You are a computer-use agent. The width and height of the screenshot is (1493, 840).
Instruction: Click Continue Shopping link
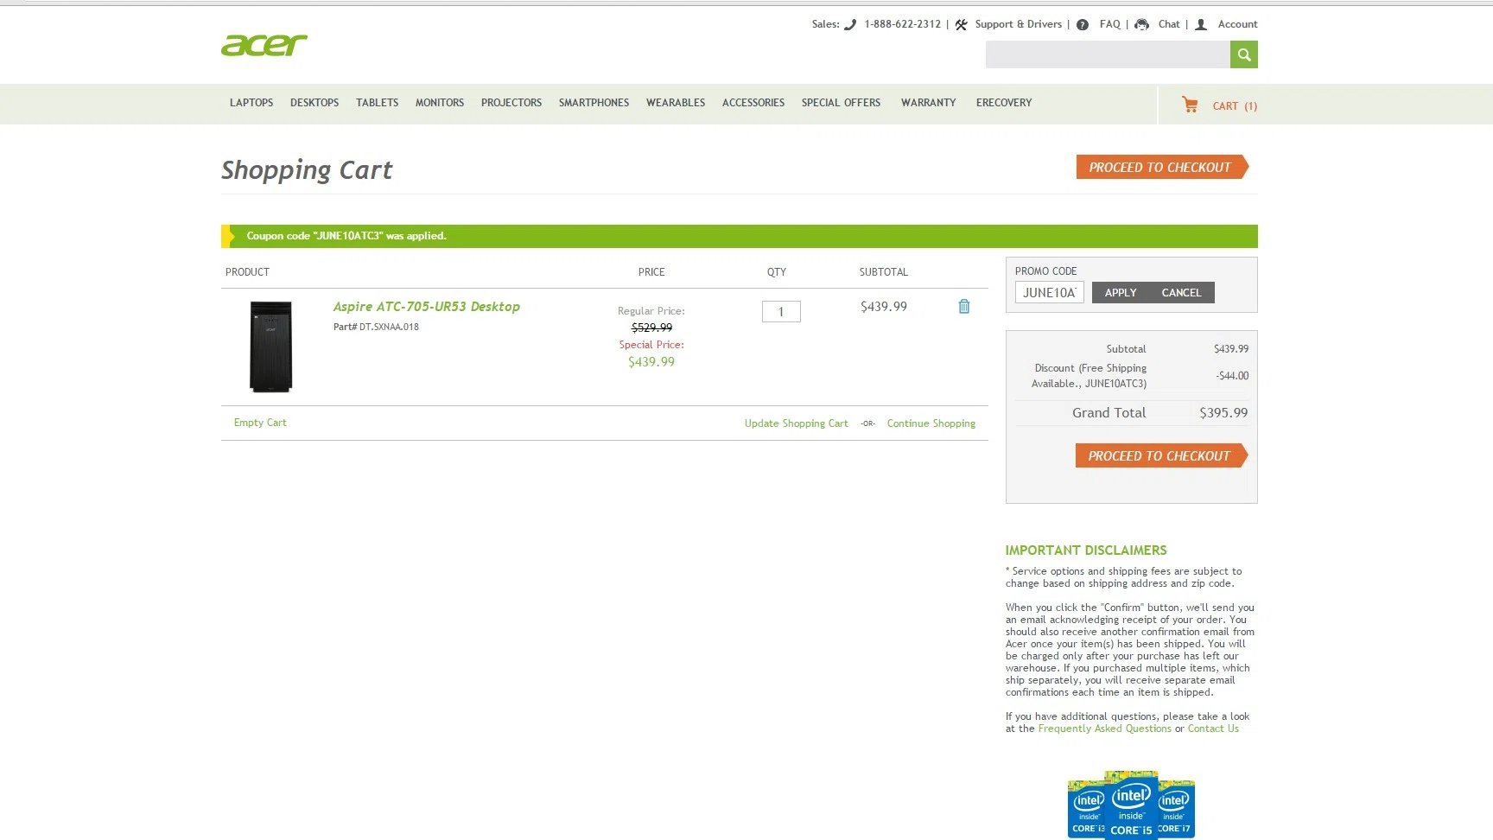point(931,423)
